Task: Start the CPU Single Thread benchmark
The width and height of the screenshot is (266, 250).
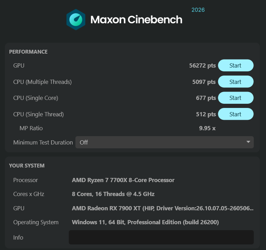Action: [x=236, y=114]
